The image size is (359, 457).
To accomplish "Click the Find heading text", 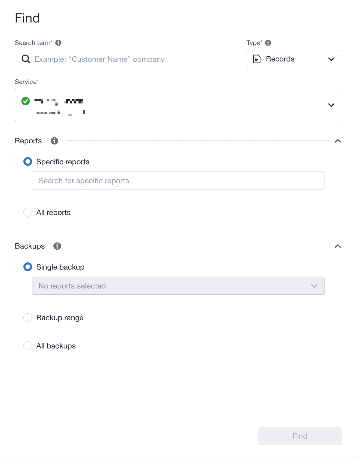I will tap(27, 18).
